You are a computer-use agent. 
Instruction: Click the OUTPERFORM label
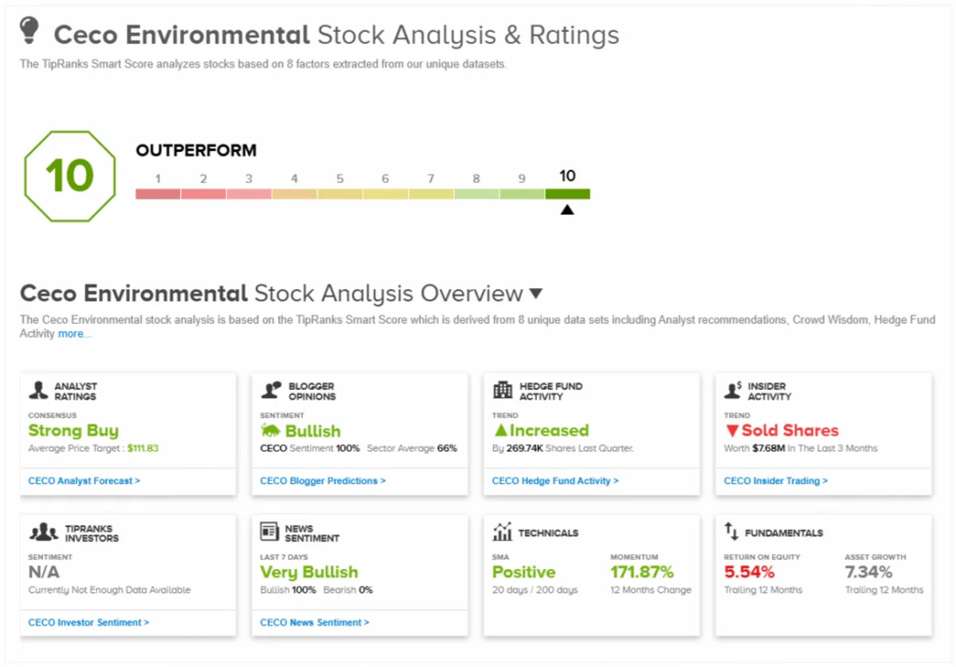coord(196,150)
